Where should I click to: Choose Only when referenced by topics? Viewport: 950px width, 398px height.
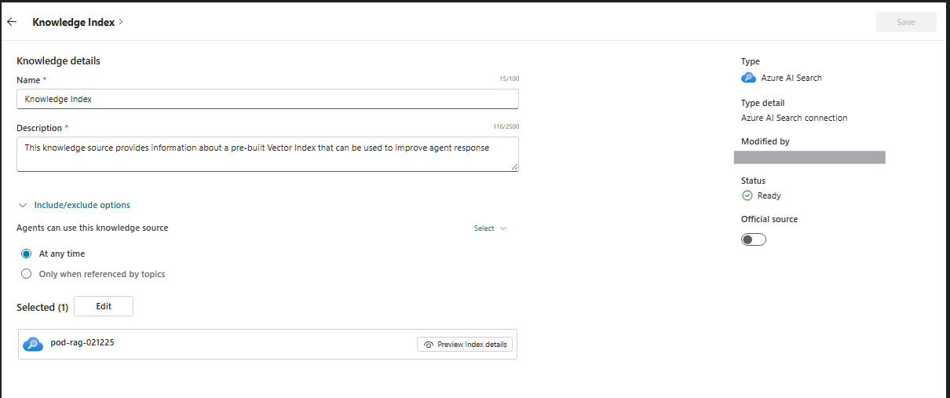tap(27, 274)
